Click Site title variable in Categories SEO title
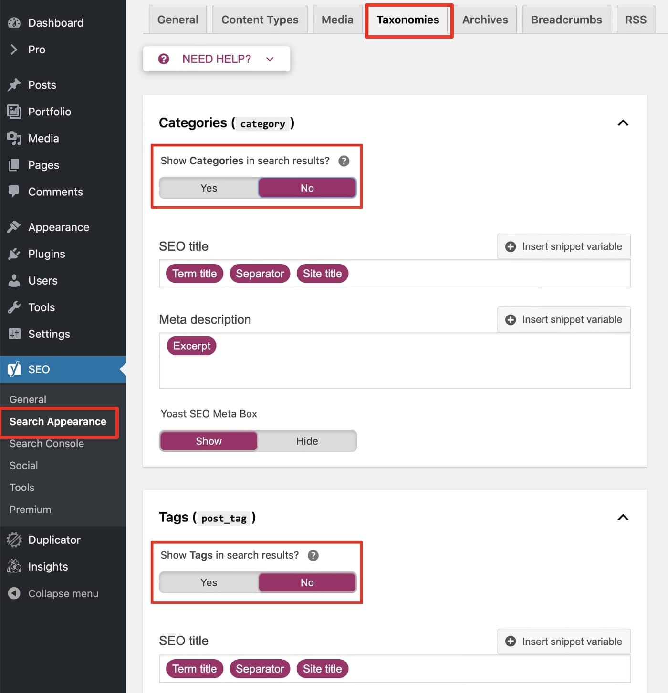 323,274
